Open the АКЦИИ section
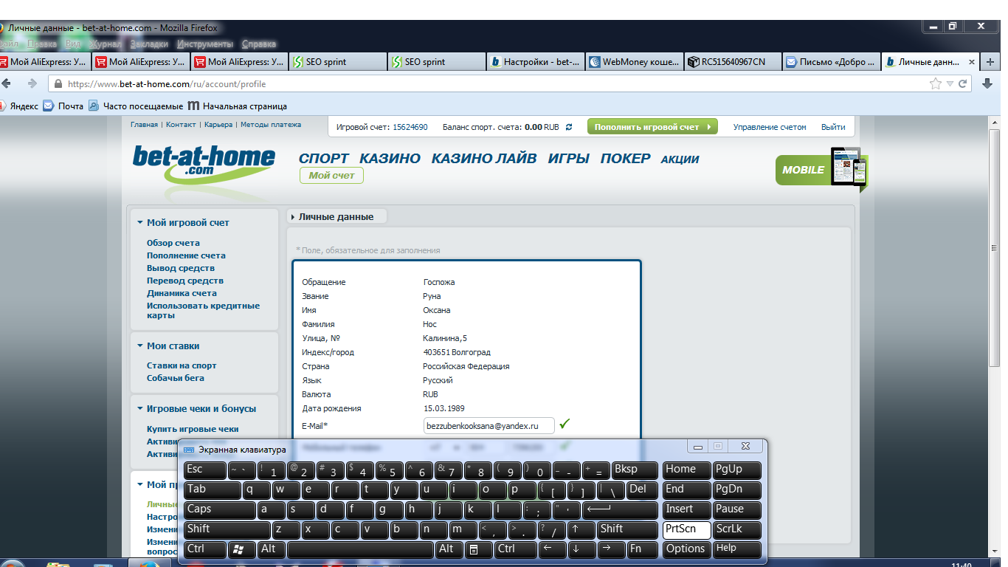This screenshot has width=1008, height=567. (680, 159)
